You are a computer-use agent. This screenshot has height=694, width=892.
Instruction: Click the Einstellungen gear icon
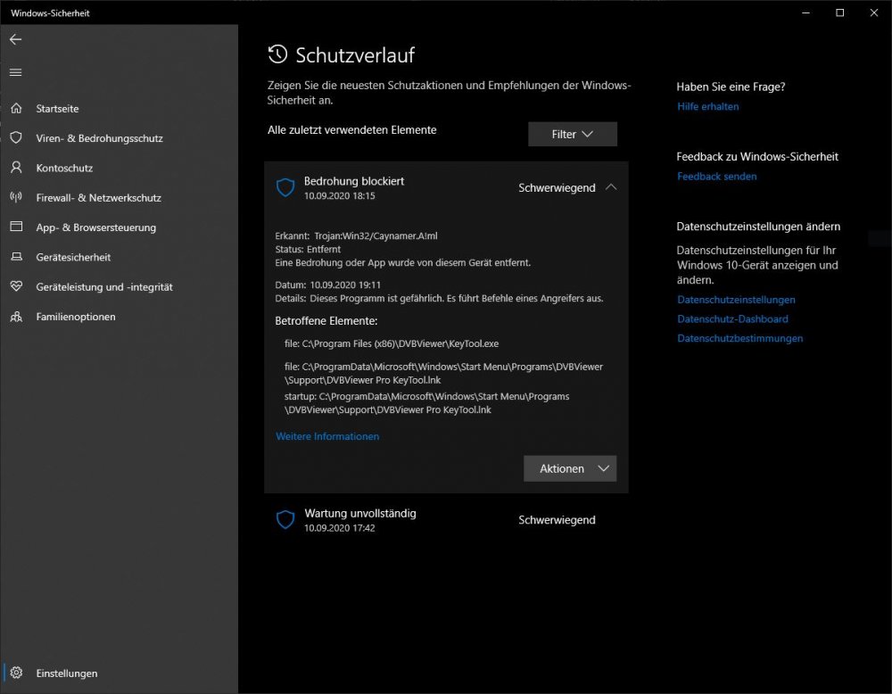coord(16,673)
